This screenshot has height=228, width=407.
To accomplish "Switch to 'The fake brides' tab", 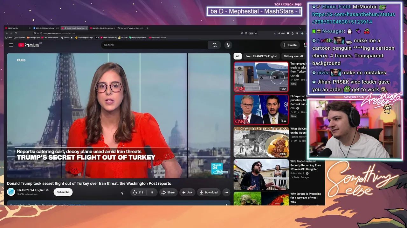I will coord(103,28).
